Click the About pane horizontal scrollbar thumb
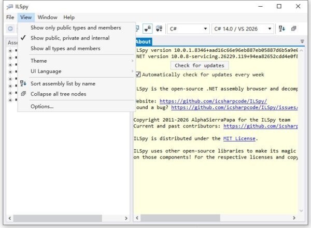 click(180, 218)
